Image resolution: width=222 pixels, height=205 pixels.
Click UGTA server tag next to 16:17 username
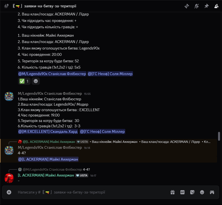82,176
